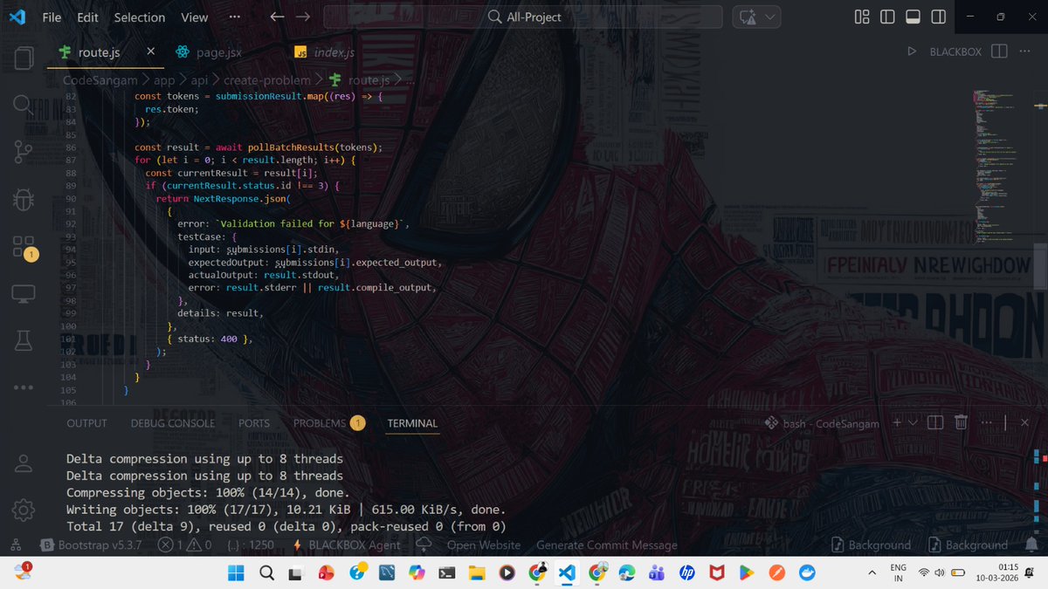1048x589 pixels.
Task: Close the route.js editor tab
Action: (x=151, y=51)
